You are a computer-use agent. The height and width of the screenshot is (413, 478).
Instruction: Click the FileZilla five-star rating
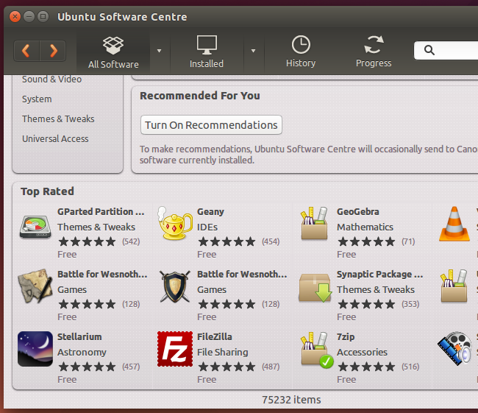pos(226,367)
